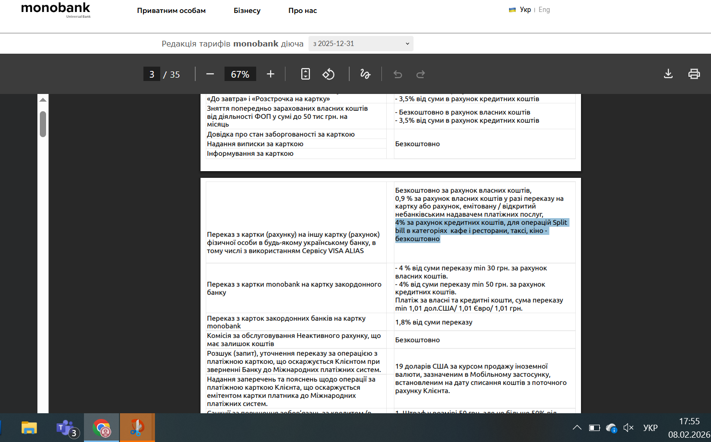Click the 67% zoom level field

[x=240, y=74]
